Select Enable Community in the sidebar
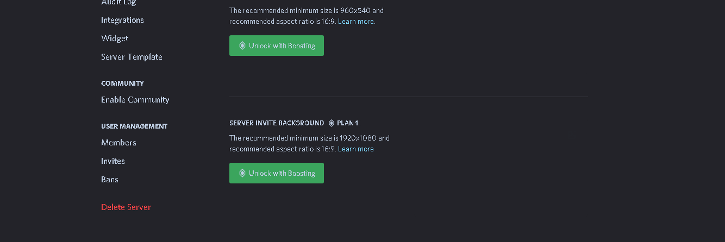Screen dimensions: 725x242 [x=135, y=100]
